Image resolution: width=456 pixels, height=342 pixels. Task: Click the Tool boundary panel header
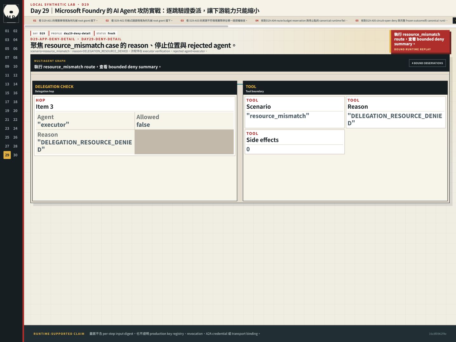(345, 88)
